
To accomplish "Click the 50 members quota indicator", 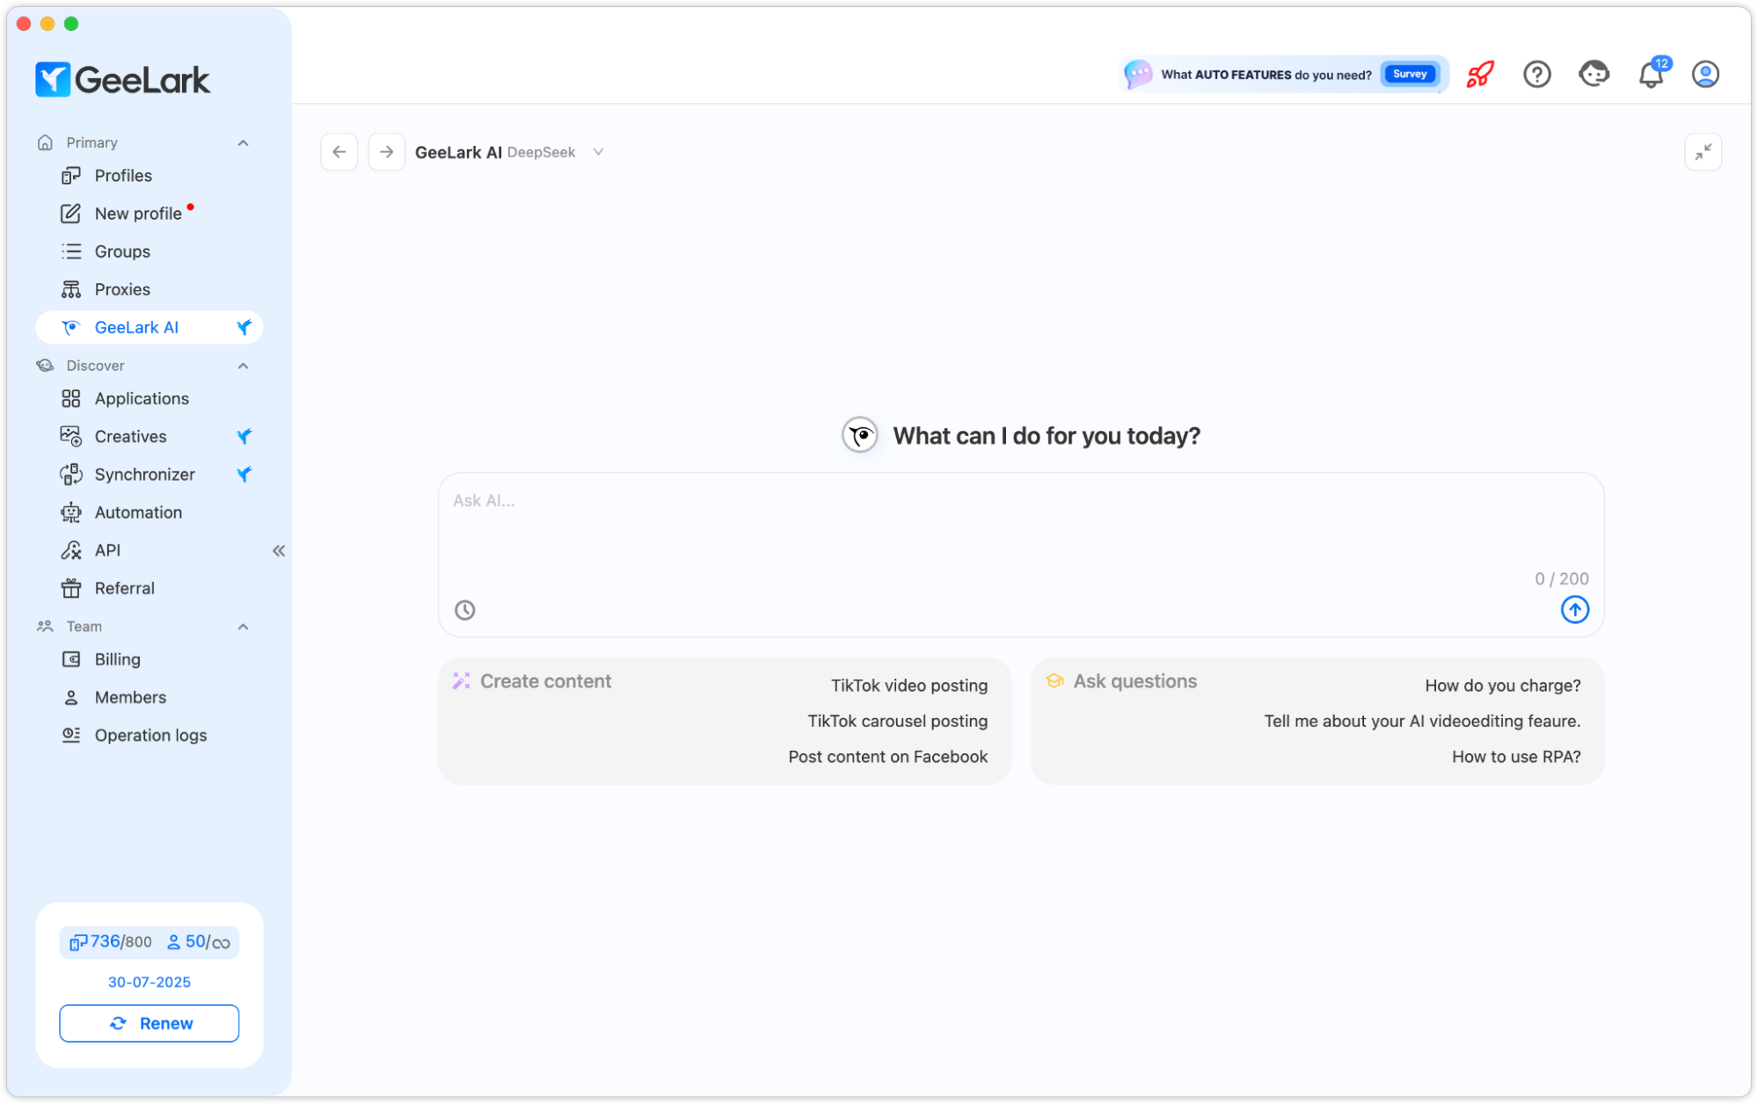I will point(199,941).
